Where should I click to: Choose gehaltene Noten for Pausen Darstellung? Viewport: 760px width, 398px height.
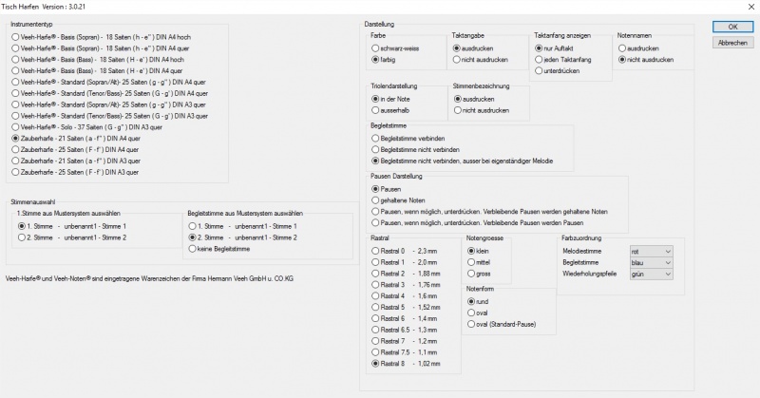tap(375, 199)
